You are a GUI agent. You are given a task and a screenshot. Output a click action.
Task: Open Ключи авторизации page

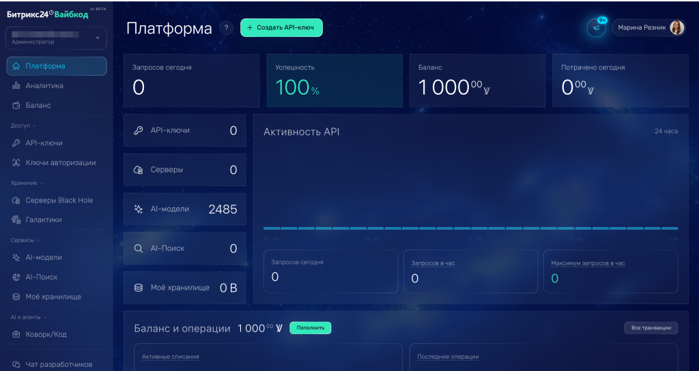57,162
